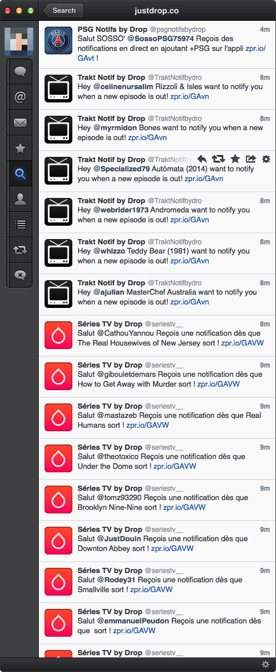276x672 pixels.
Task: Click Trakt avatar on MasterChef Australia tweet
Action: click(58, 295)
